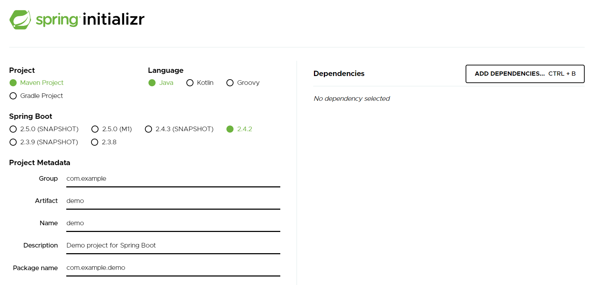This screenshot has height=285, width=596.
Task: Select Spring Boot 2.5.0 (M1)
Action: [x=95, y=129]
